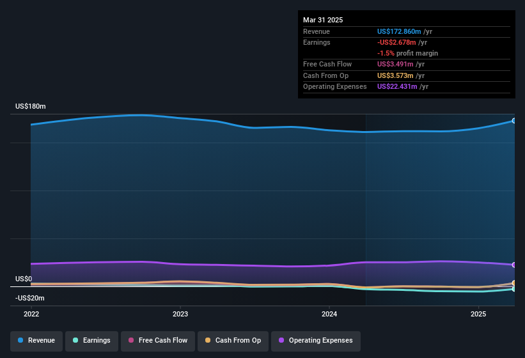The width and height of the screenshot is (525, 358).
Task: Click the Operating Expenses label in tooltip
Action: pyautogui.click(x=335, y=87)
